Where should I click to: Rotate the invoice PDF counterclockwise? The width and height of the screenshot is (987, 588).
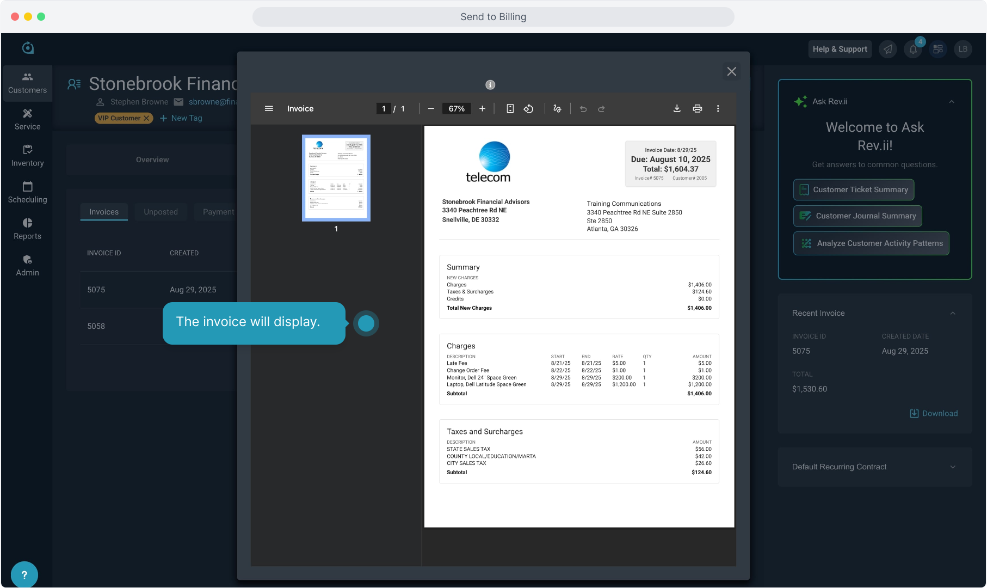[x=528, y=109]
